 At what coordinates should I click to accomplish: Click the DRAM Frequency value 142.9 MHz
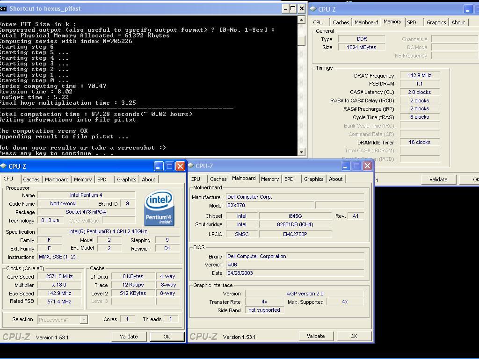420,75
